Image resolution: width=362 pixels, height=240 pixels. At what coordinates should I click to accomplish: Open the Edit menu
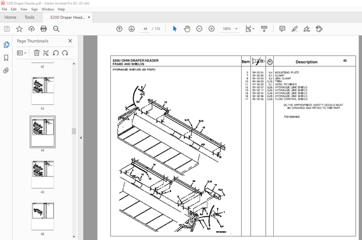(13, 9)
